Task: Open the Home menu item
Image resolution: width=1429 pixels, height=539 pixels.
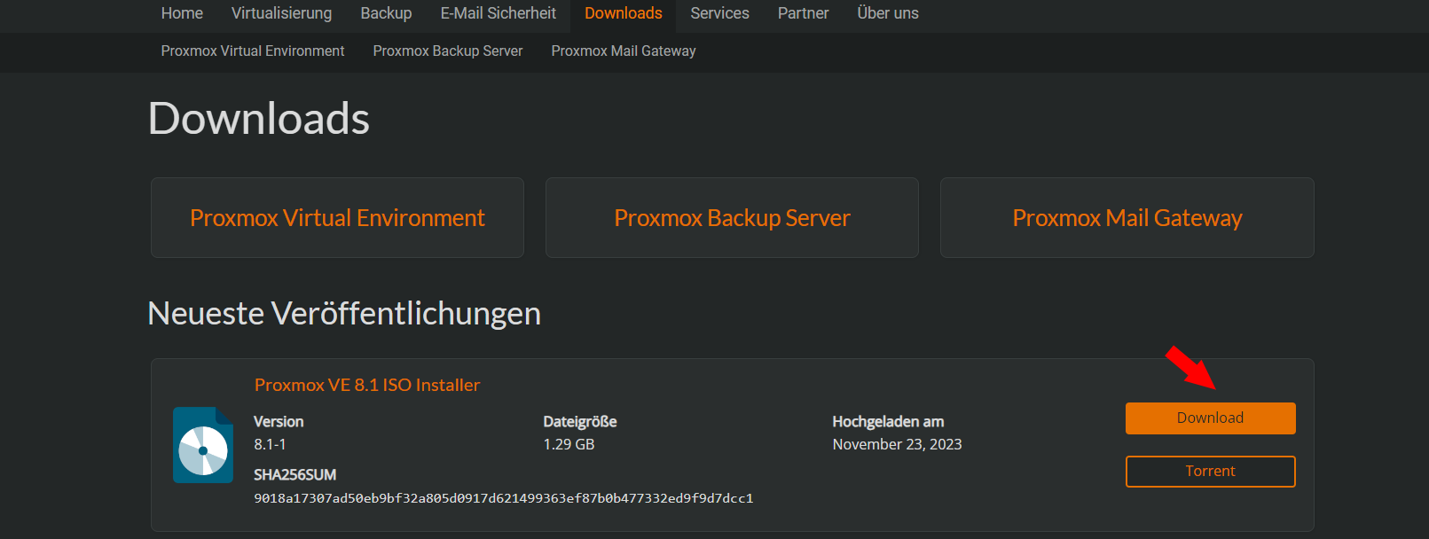Action: click(182, 13)
